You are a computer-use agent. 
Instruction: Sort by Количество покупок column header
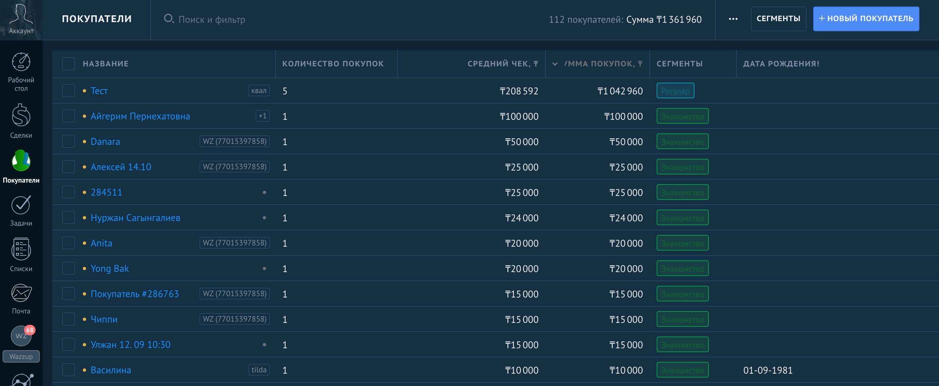[x=333, y=64]
